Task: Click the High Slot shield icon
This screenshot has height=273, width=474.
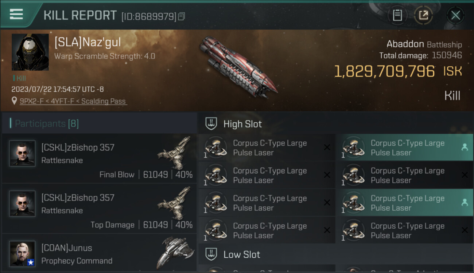Action: coord(211,124)
